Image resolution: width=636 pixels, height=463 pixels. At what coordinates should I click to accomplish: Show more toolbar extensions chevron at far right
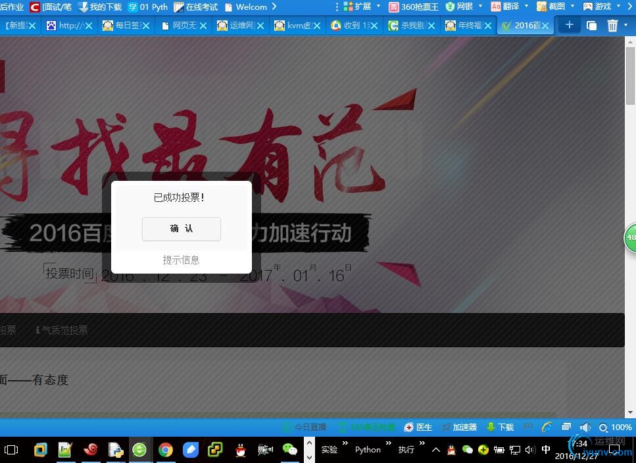click(630, 7)
